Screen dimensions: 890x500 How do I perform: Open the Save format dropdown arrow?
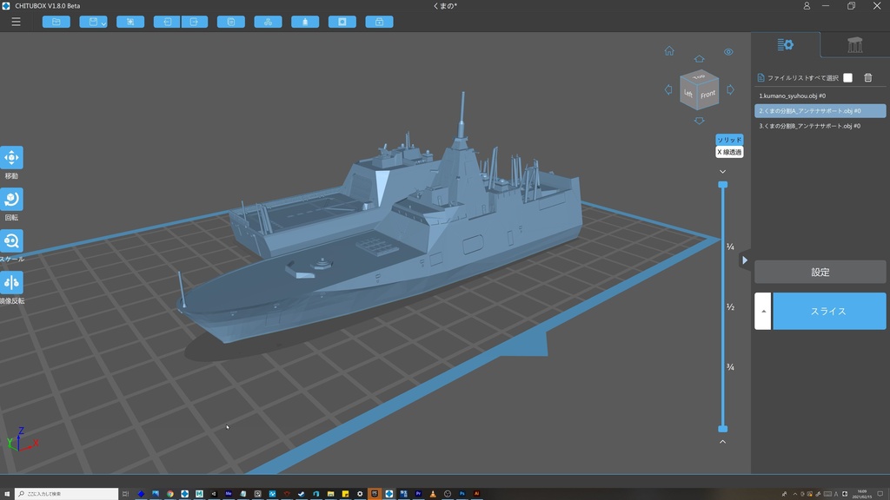tap(102, 23)
